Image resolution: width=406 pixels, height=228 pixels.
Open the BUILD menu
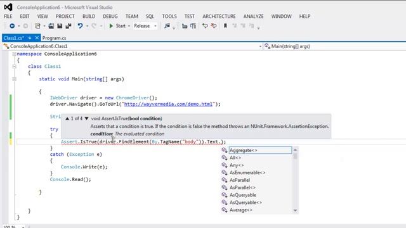89,16
